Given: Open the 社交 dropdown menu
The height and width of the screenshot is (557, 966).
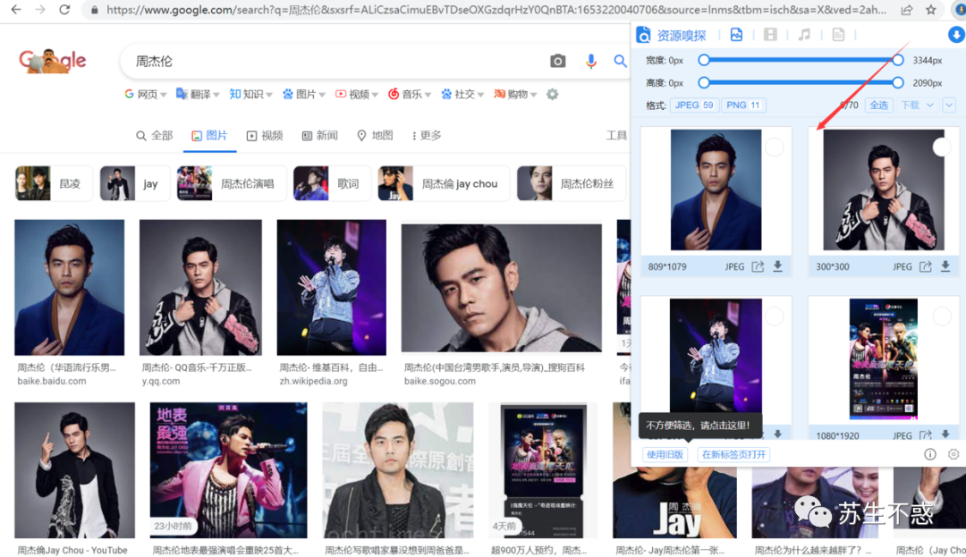Looking at the screenshot, I should click(x=462, y=94).
